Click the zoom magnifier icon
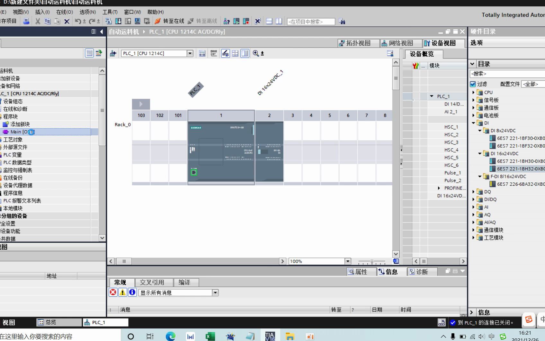This screenshot has width=545, height=341. tap(256, 53)
